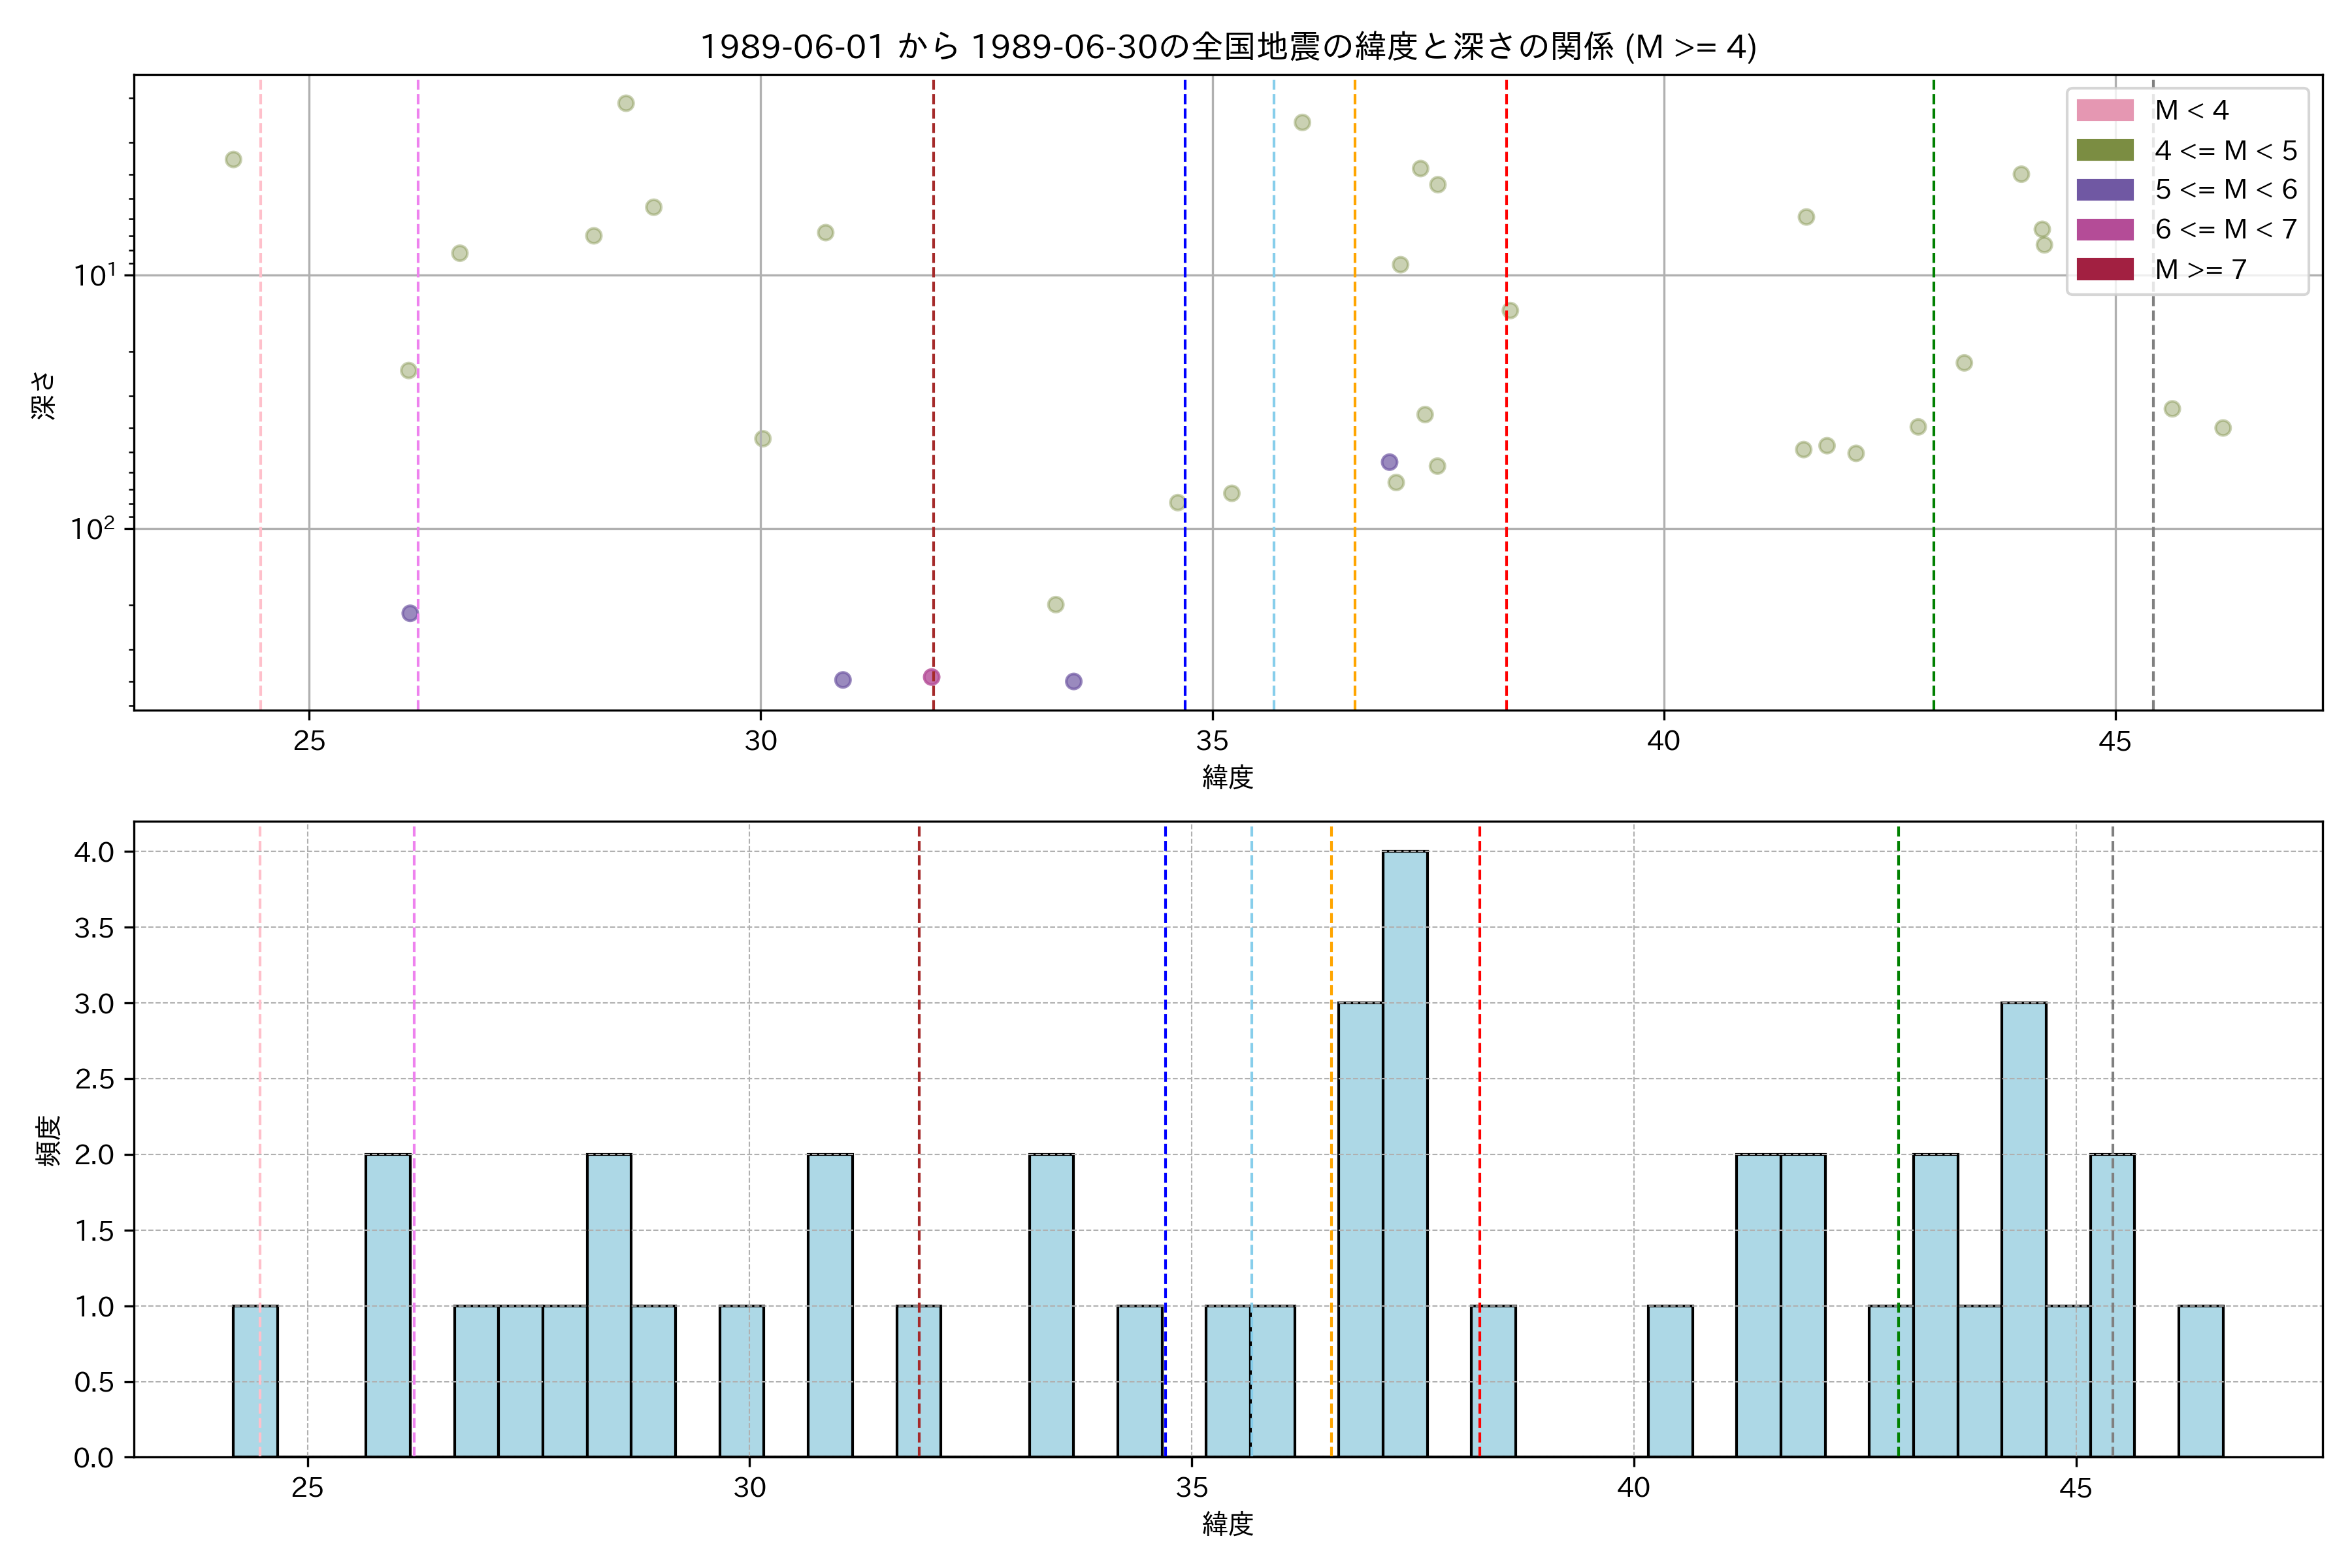Viewport: 2352px width, 1568px height.
Task: Click the rightmost histogram bar past latitude 46
Action: click(x=2200, y=1381)
